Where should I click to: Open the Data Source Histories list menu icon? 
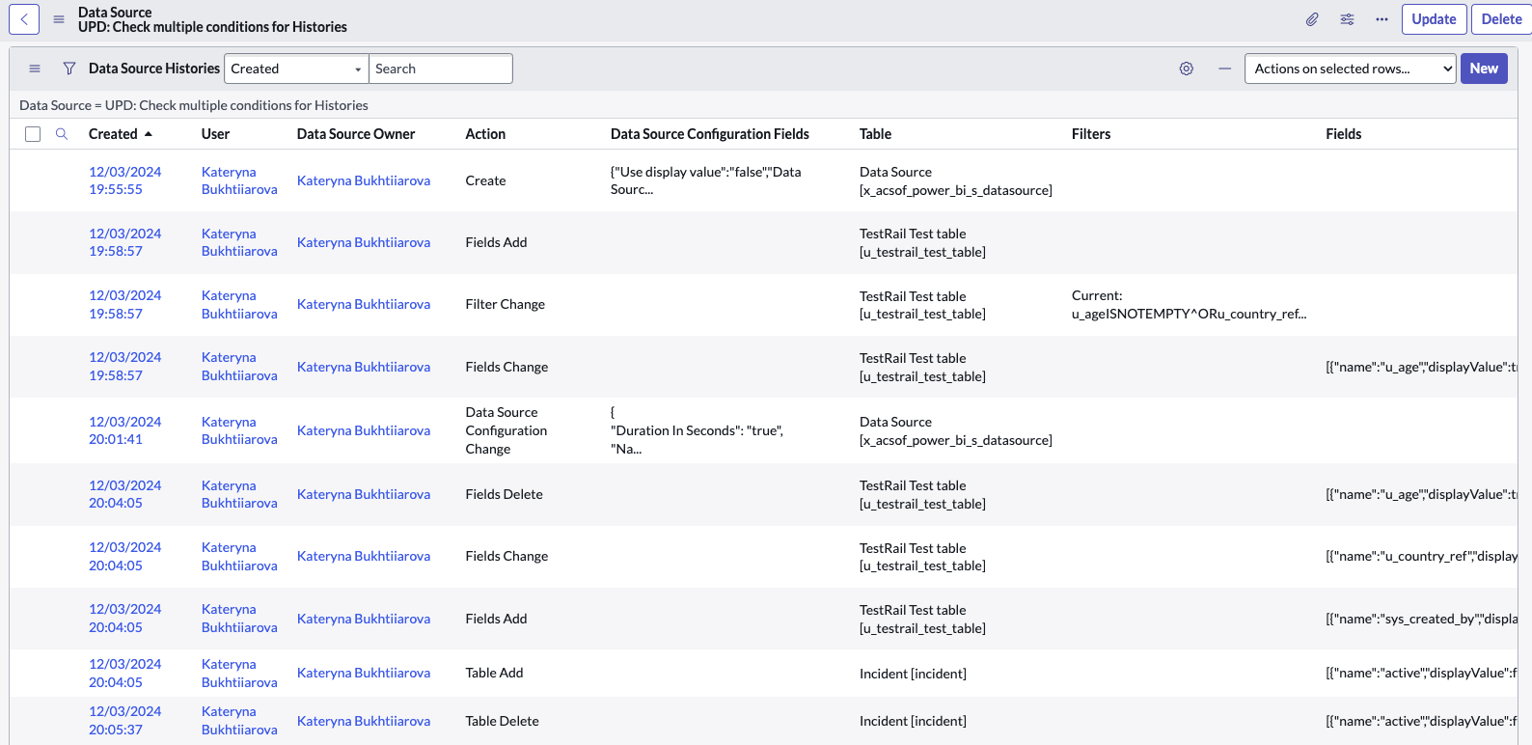point(35,69)
